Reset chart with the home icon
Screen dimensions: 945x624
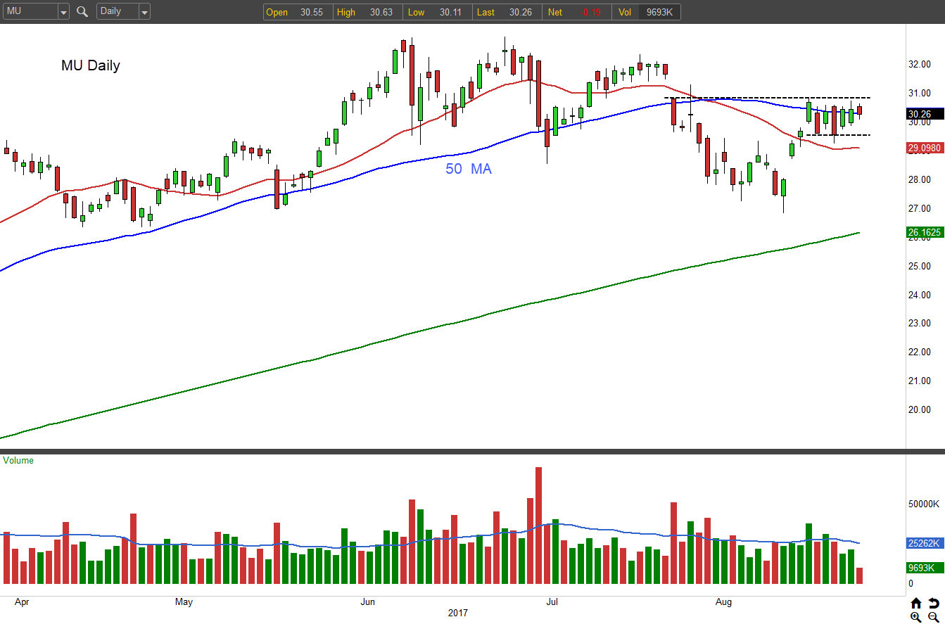pos(915,603)
